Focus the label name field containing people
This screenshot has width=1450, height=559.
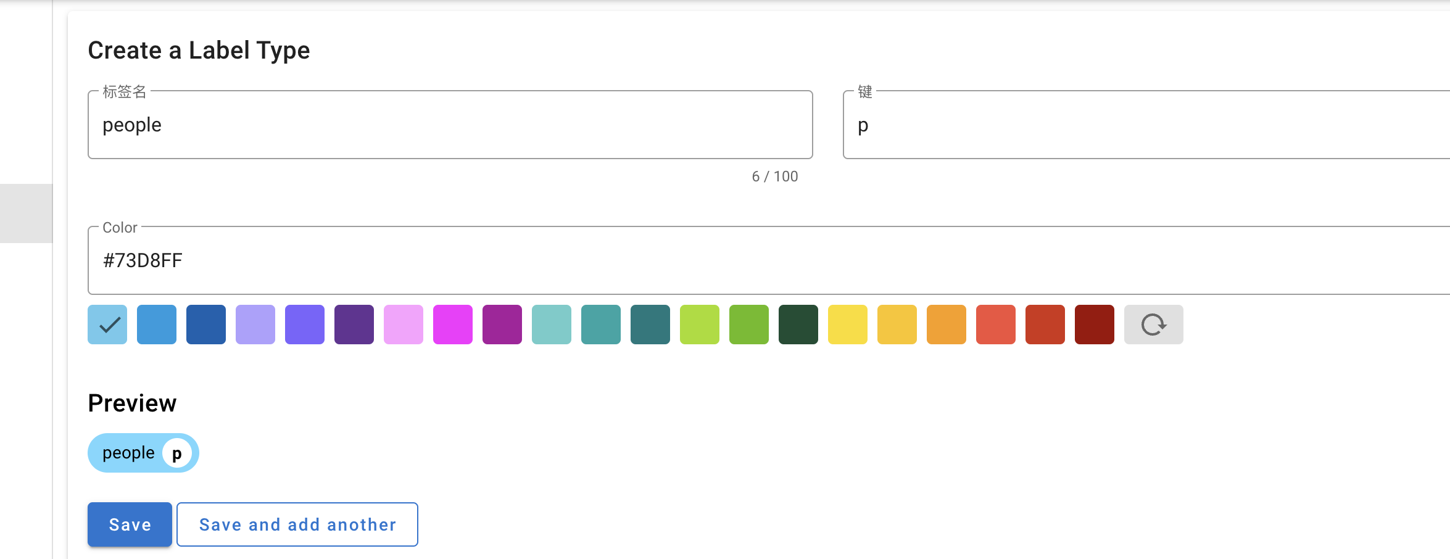click(x=450, y=125)
